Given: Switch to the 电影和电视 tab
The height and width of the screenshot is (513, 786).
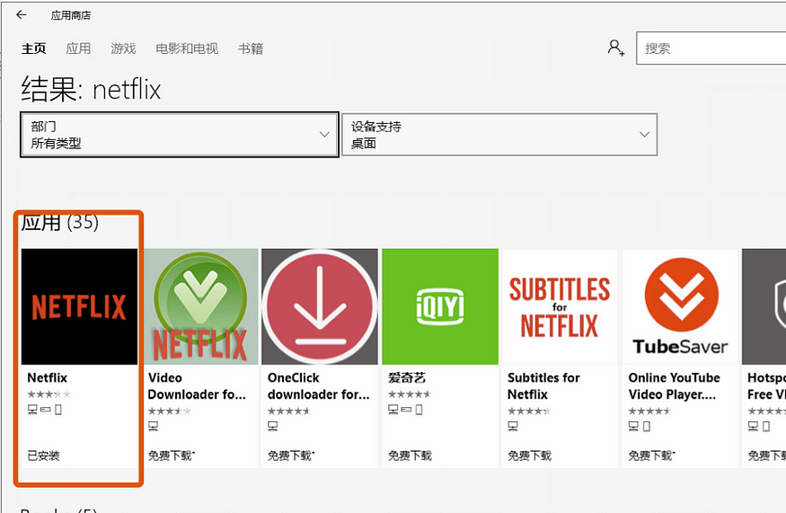Looking at the screenshot, I should click(x=187, y=49).
